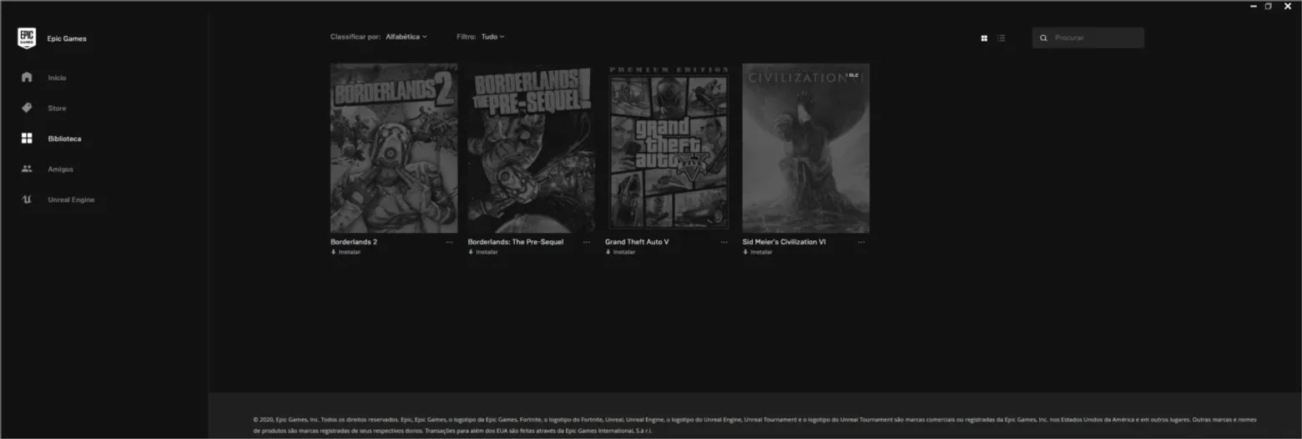Click the Sid Meier's Civilization VI title
Viewport: 1302px width, 439px height.
pyautogui.click(x=785, y=242)
